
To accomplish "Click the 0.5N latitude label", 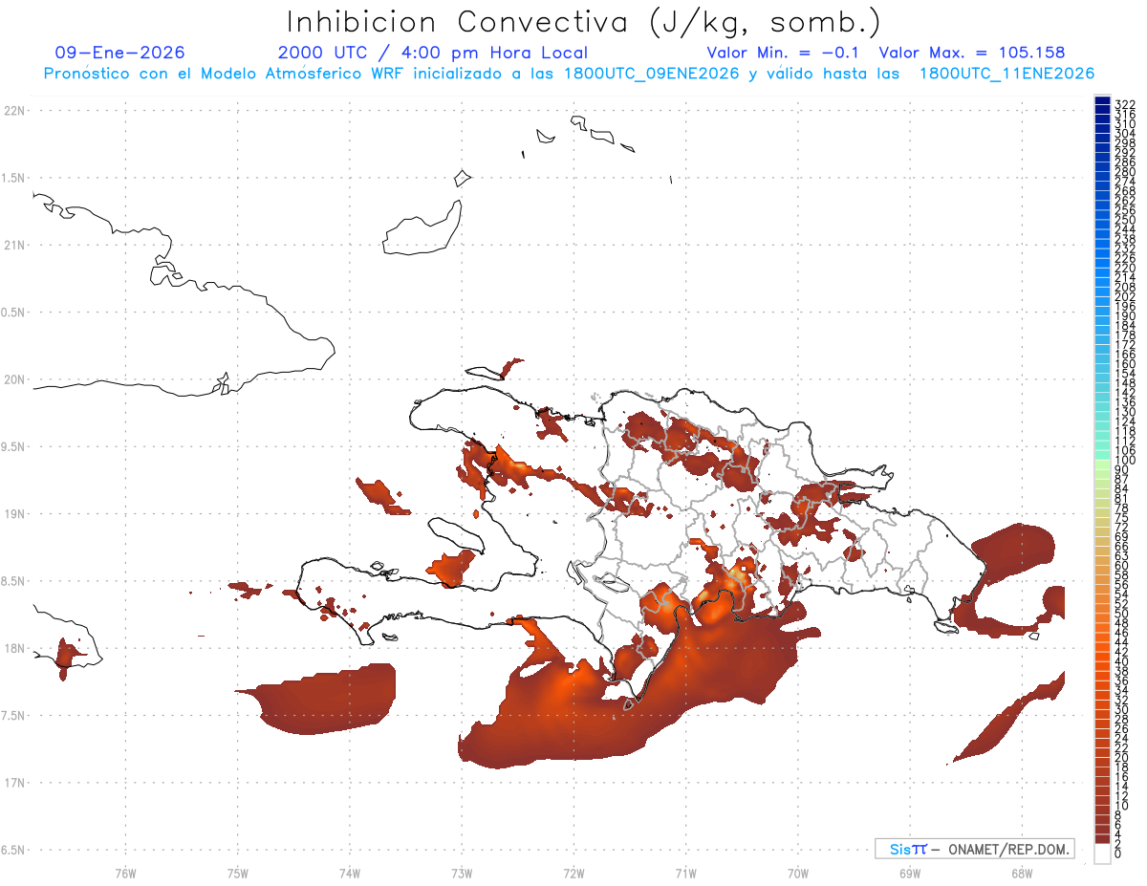I will click(x=14, y=313).
